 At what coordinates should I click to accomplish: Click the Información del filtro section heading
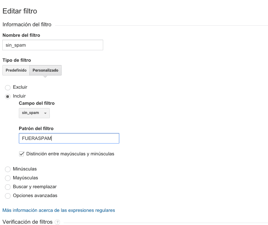(27, 25)
